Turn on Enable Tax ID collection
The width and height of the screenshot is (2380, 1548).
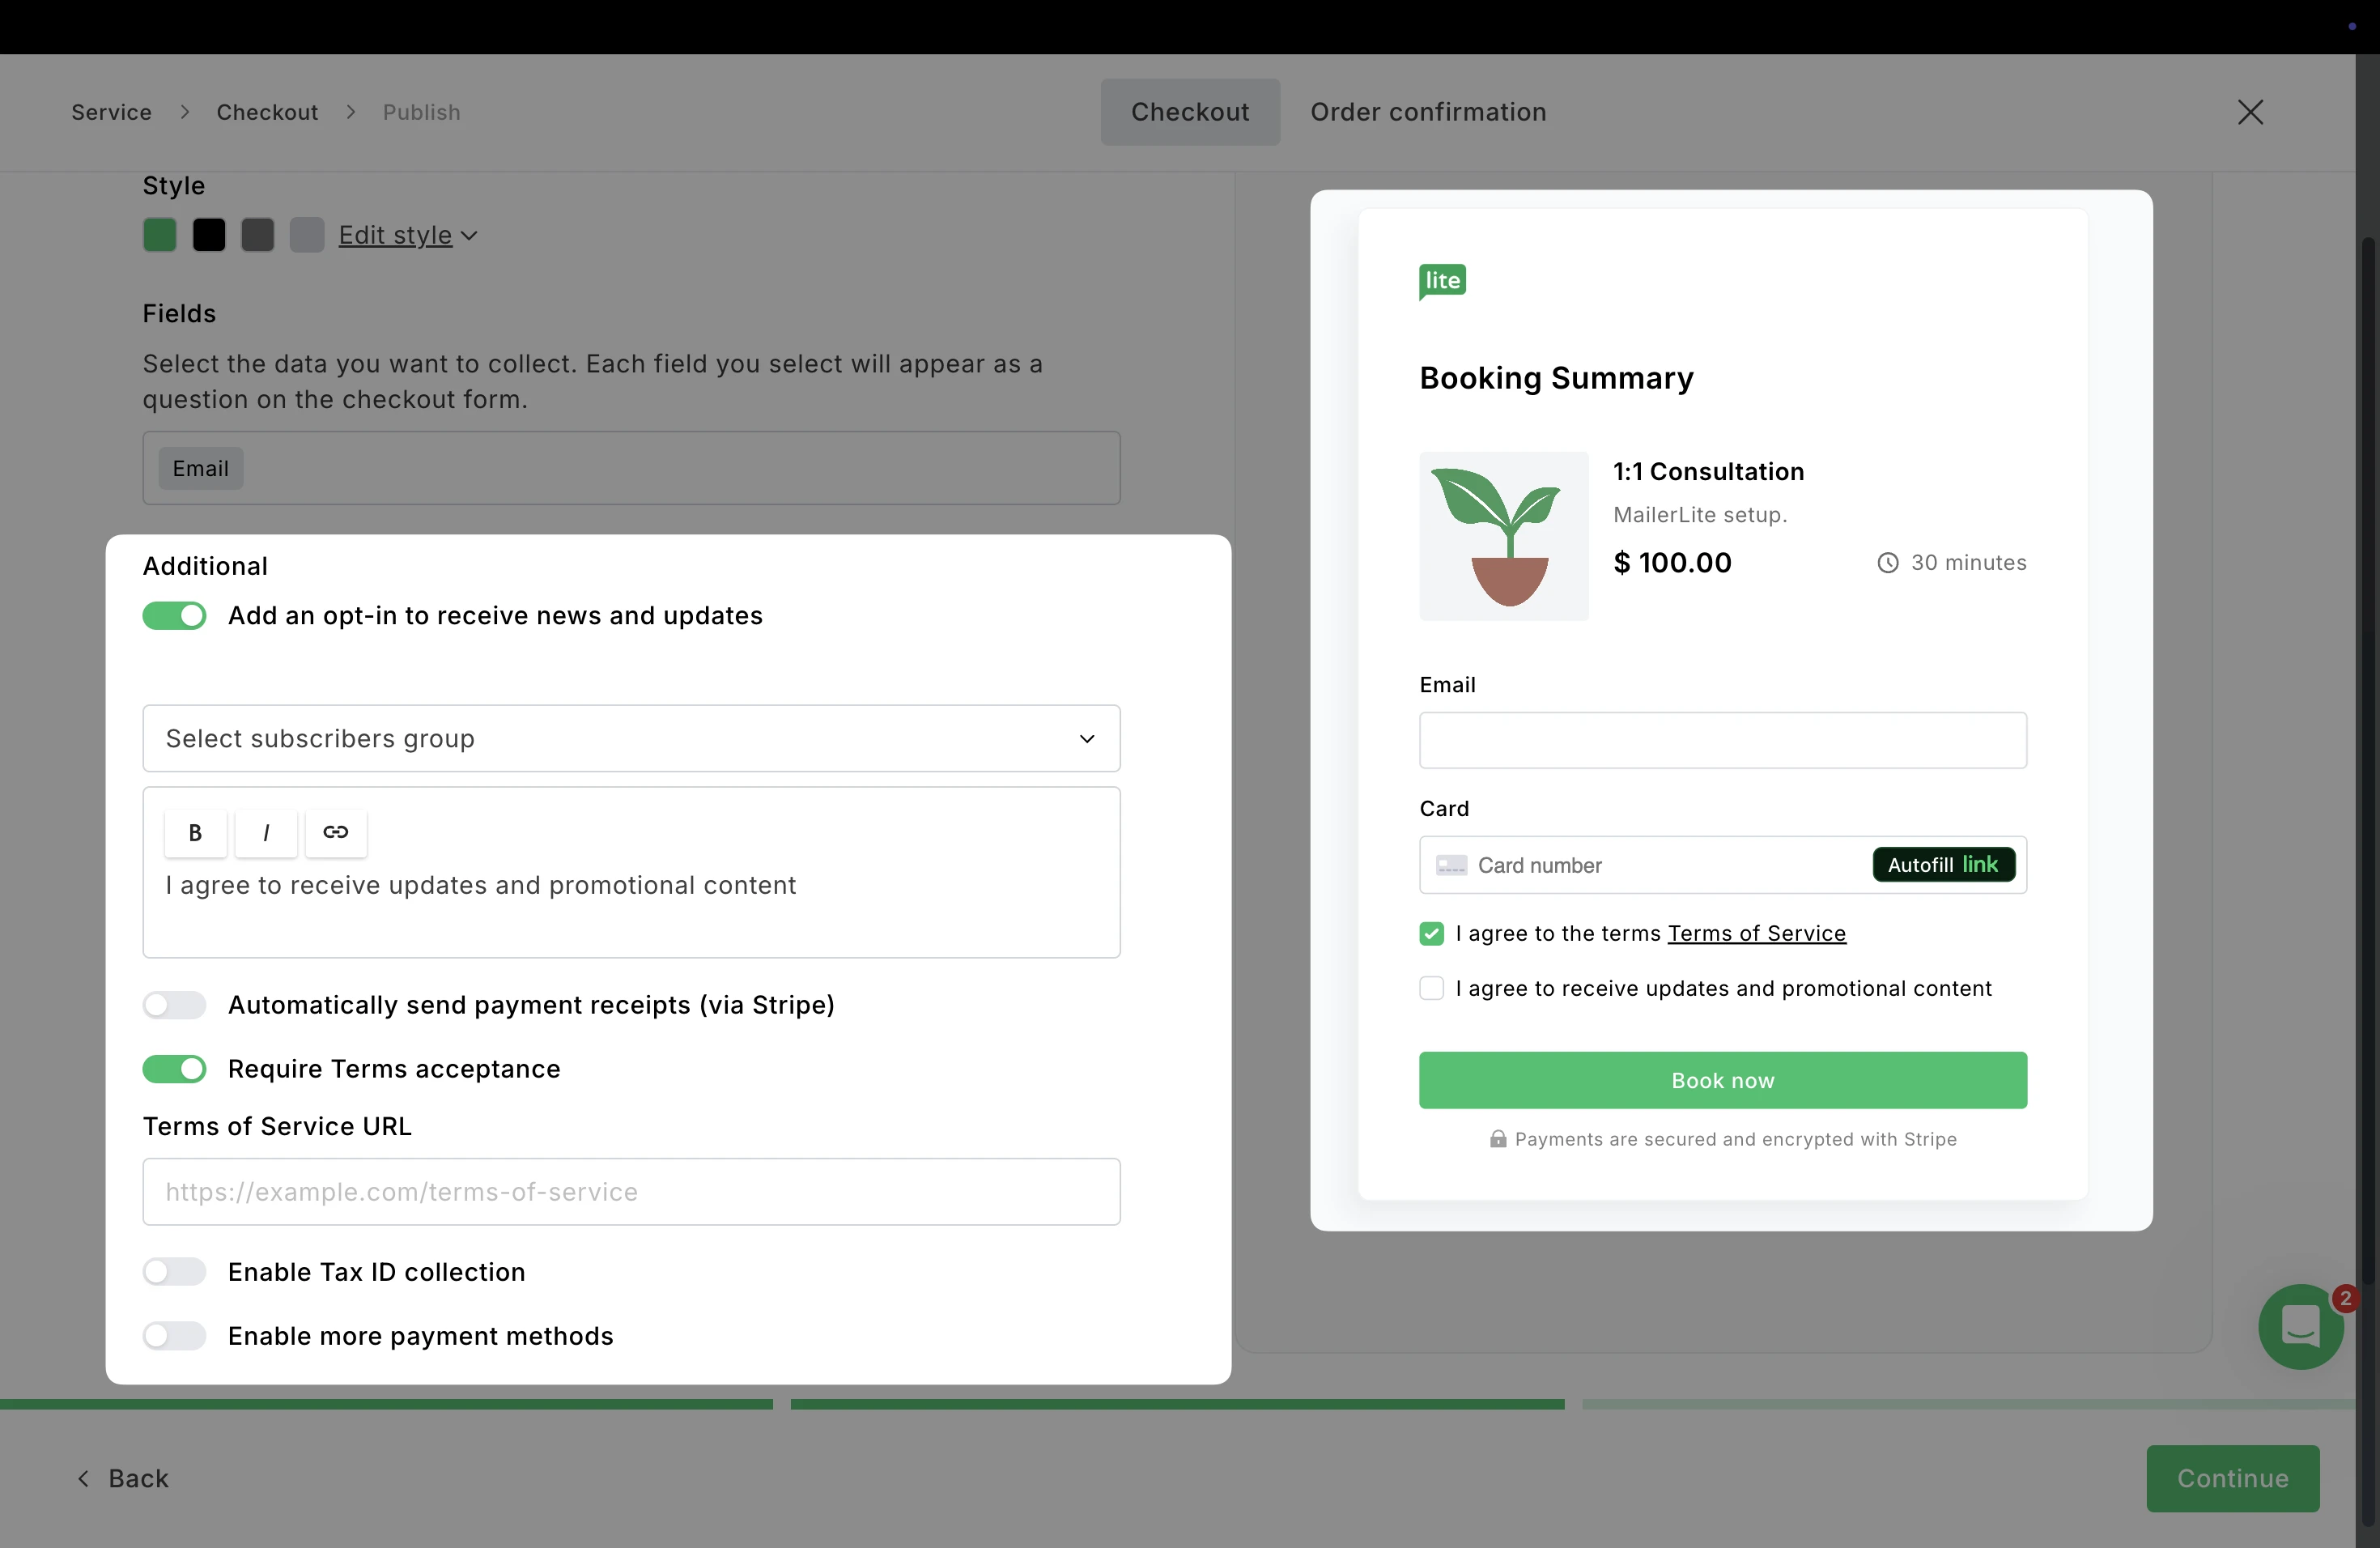click(x=174, y=1271)
